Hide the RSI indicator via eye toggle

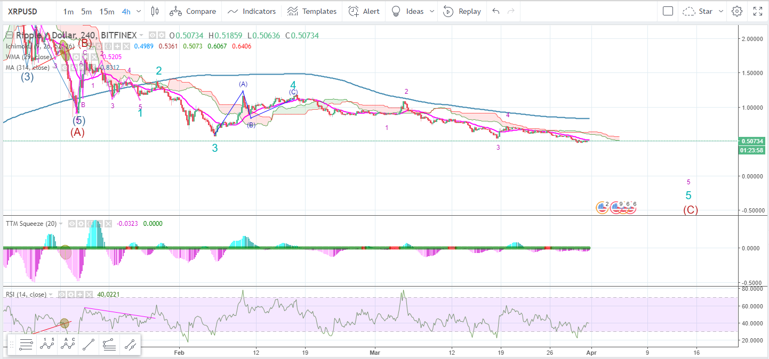tap(62, 295)
